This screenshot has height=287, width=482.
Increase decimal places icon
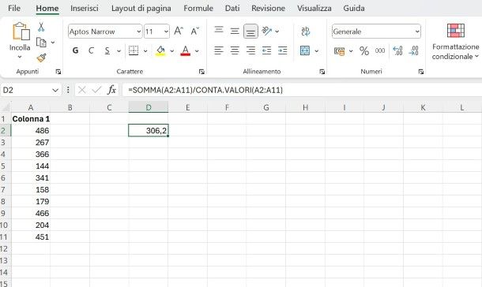pyautogui.click(x=397, y=50)
